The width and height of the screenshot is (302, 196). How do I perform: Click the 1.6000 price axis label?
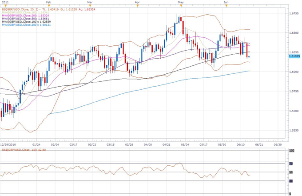294,72
